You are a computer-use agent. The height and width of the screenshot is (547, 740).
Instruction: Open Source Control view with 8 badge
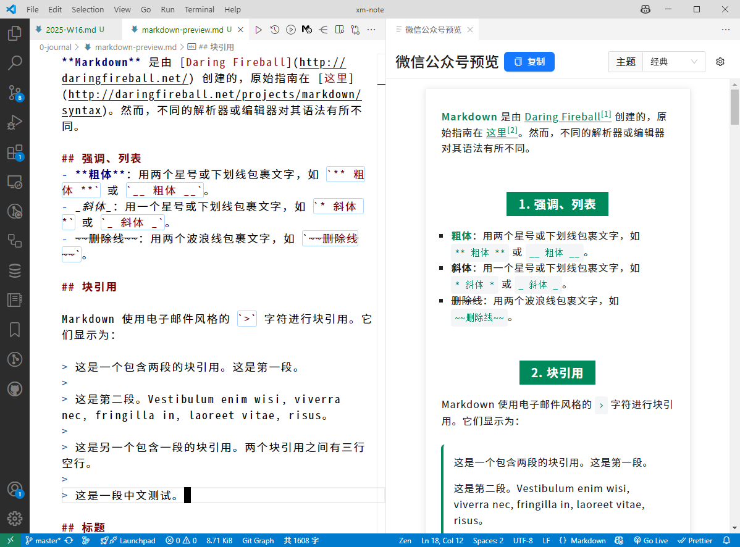pyautogui.click(x=15, y=93)
